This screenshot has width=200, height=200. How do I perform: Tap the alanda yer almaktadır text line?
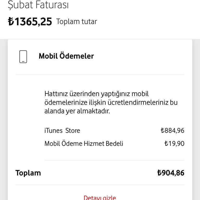pyautogui.click(x=77, y=111)
